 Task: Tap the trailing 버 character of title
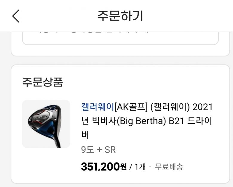tap(85, 135)
